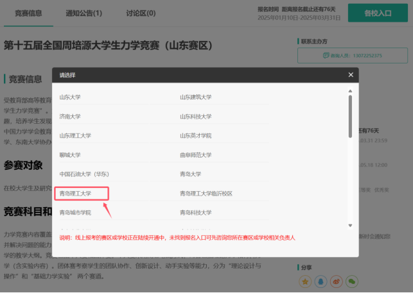Click the registration dates 2025年01月10日-2025年03月31日
413x293 pixels.
coord(299,18)
